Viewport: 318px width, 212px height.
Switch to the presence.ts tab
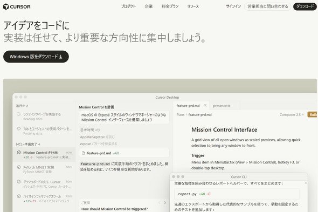pyautogui.click(x=222, y=106)
